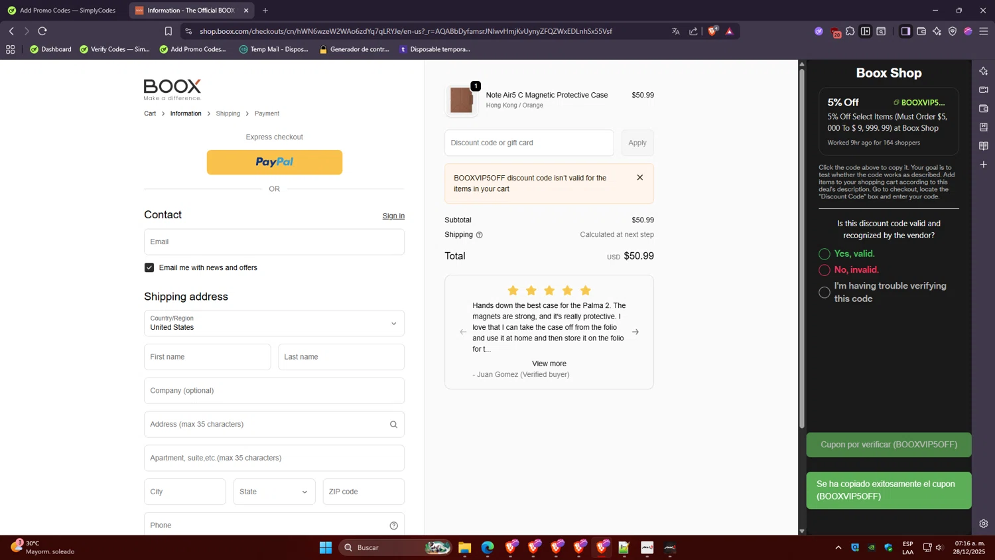
Task: Open Generador de contr... bookmark
Action: pyautogui.click(x=354, y=49)
